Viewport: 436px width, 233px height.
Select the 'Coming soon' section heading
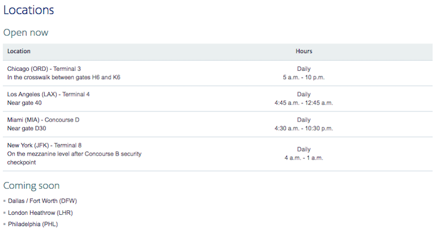click(31, 185)
